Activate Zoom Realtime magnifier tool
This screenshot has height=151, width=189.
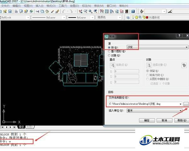[85, 11]
